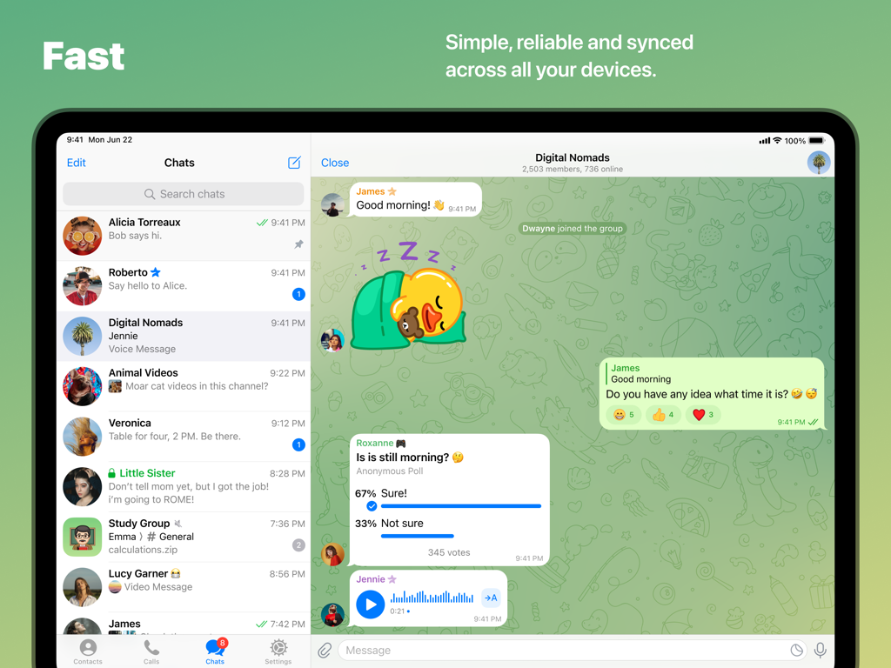Click the Alicia Torreaux avatar

(x=83, y=236)
